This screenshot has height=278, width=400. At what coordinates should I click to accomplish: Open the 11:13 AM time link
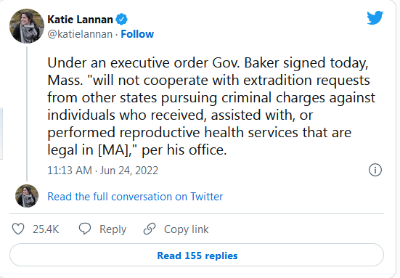[70, 171]
